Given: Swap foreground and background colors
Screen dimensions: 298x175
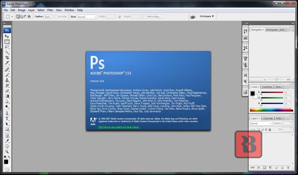Looking at the screenshot, I should 9,157.
